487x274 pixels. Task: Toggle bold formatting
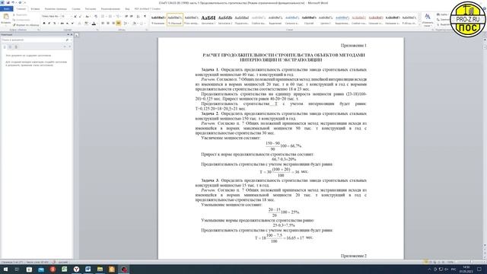point(44,23)
